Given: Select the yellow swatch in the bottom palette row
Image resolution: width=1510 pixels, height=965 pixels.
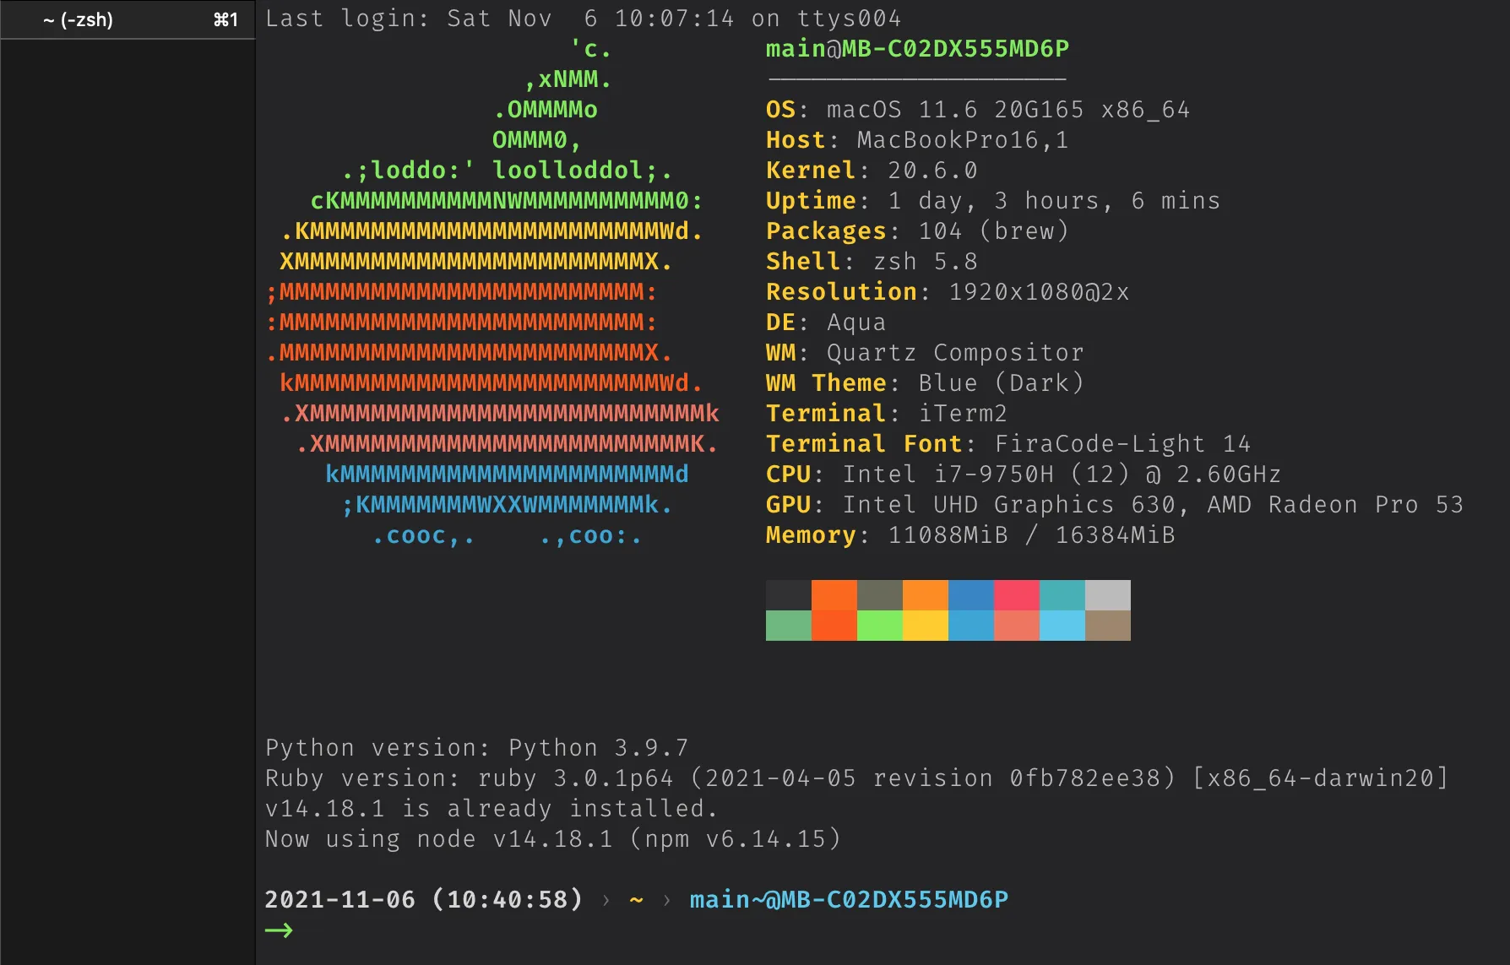Looking at the screenshot, I should click(925, 623).
